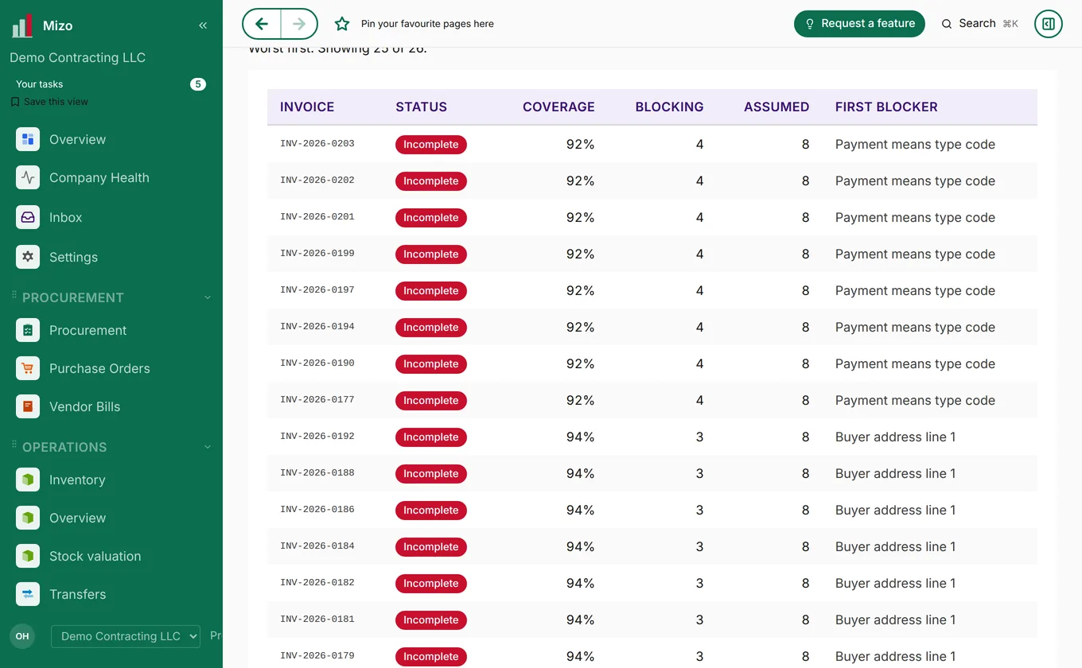This screenshot has height=668, width=1082.
Task: Click Request a feature button
Action: 859,24
